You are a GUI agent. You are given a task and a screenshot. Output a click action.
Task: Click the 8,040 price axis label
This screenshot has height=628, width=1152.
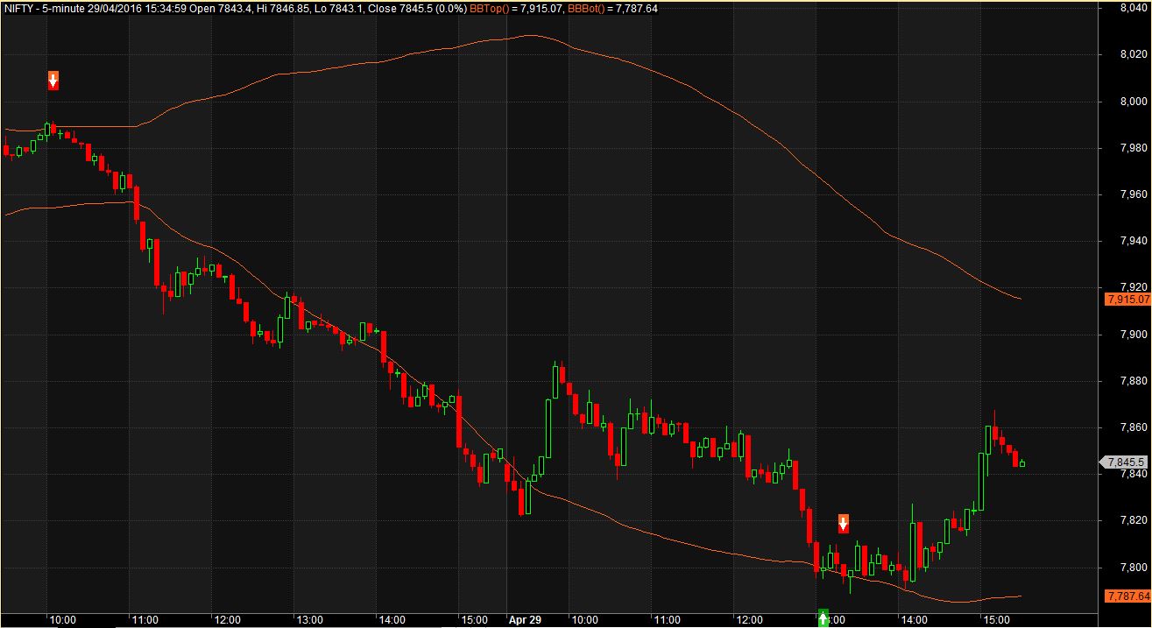click(x=1134, y=8)
